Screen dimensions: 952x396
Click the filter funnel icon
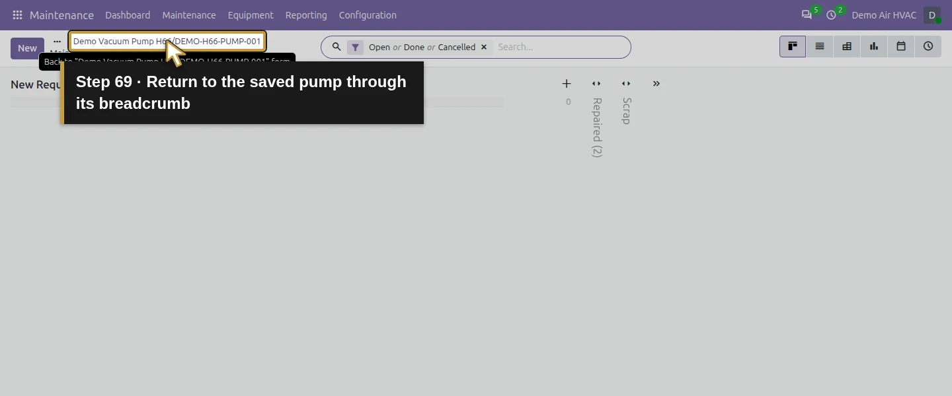click(355, 48)
